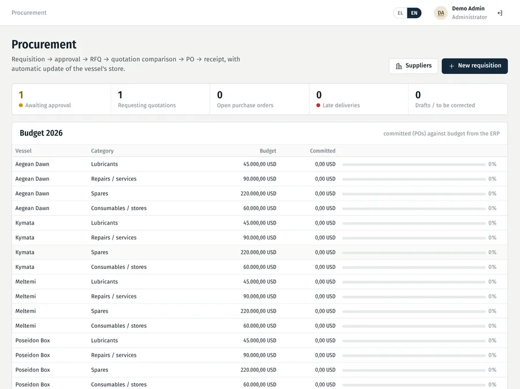Screen dimensions: 520x389
Task: Select Kymata Repairs / services category
Action: tap(114, 238)
